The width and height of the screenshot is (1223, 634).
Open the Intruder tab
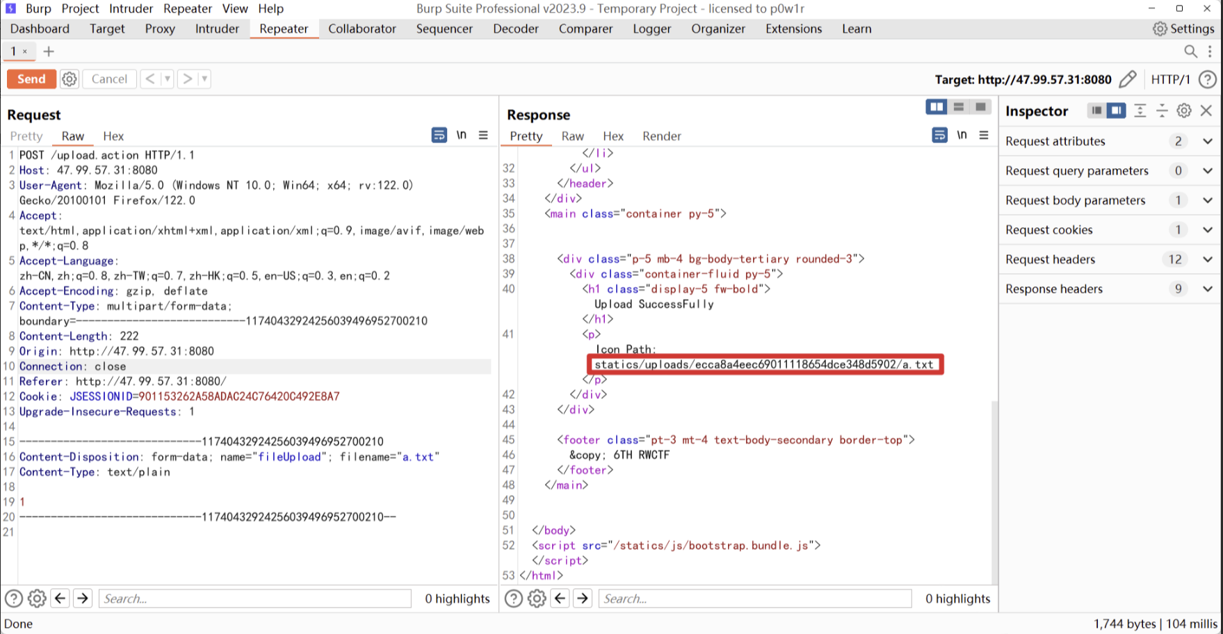217,29
